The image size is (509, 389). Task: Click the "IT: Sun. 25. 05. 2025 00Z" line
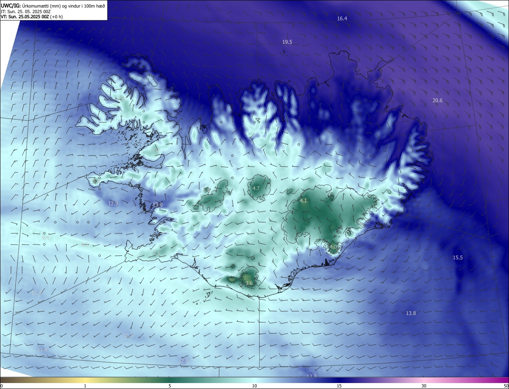click(x=25, y=12)
